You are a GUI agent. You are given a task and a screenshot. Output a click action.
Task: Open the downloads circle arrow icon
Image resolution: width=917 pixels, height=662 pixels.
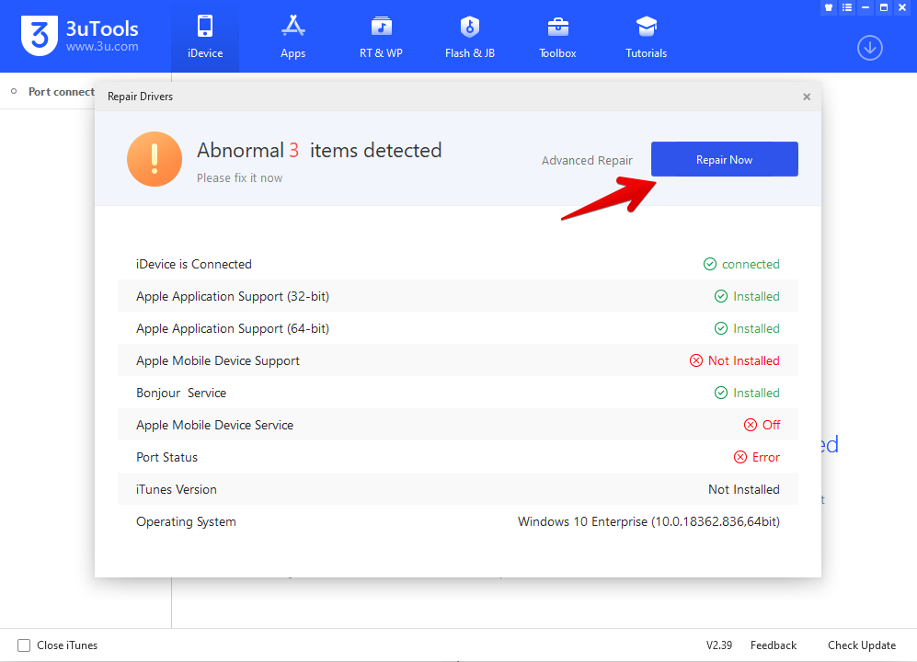coord(869,48)
